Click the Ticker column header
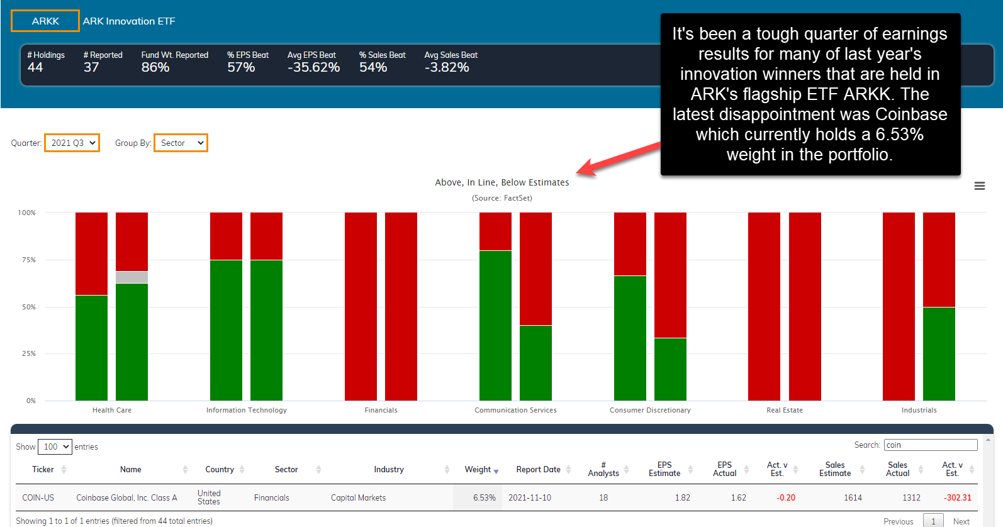 click(x=43, y=470)
